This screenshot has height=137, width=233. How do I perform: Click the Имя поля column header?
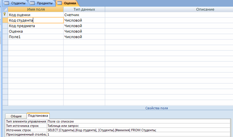pos(36,9)
